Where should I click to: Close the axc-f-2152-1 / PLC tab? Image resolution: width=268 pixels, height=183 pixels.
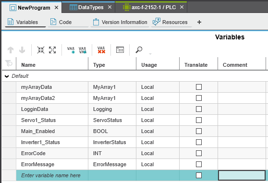pos(182,7)
